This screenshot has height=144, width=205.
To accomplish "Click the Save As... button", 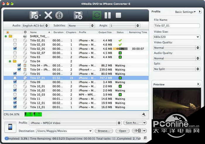I will (x=132, y=123).
